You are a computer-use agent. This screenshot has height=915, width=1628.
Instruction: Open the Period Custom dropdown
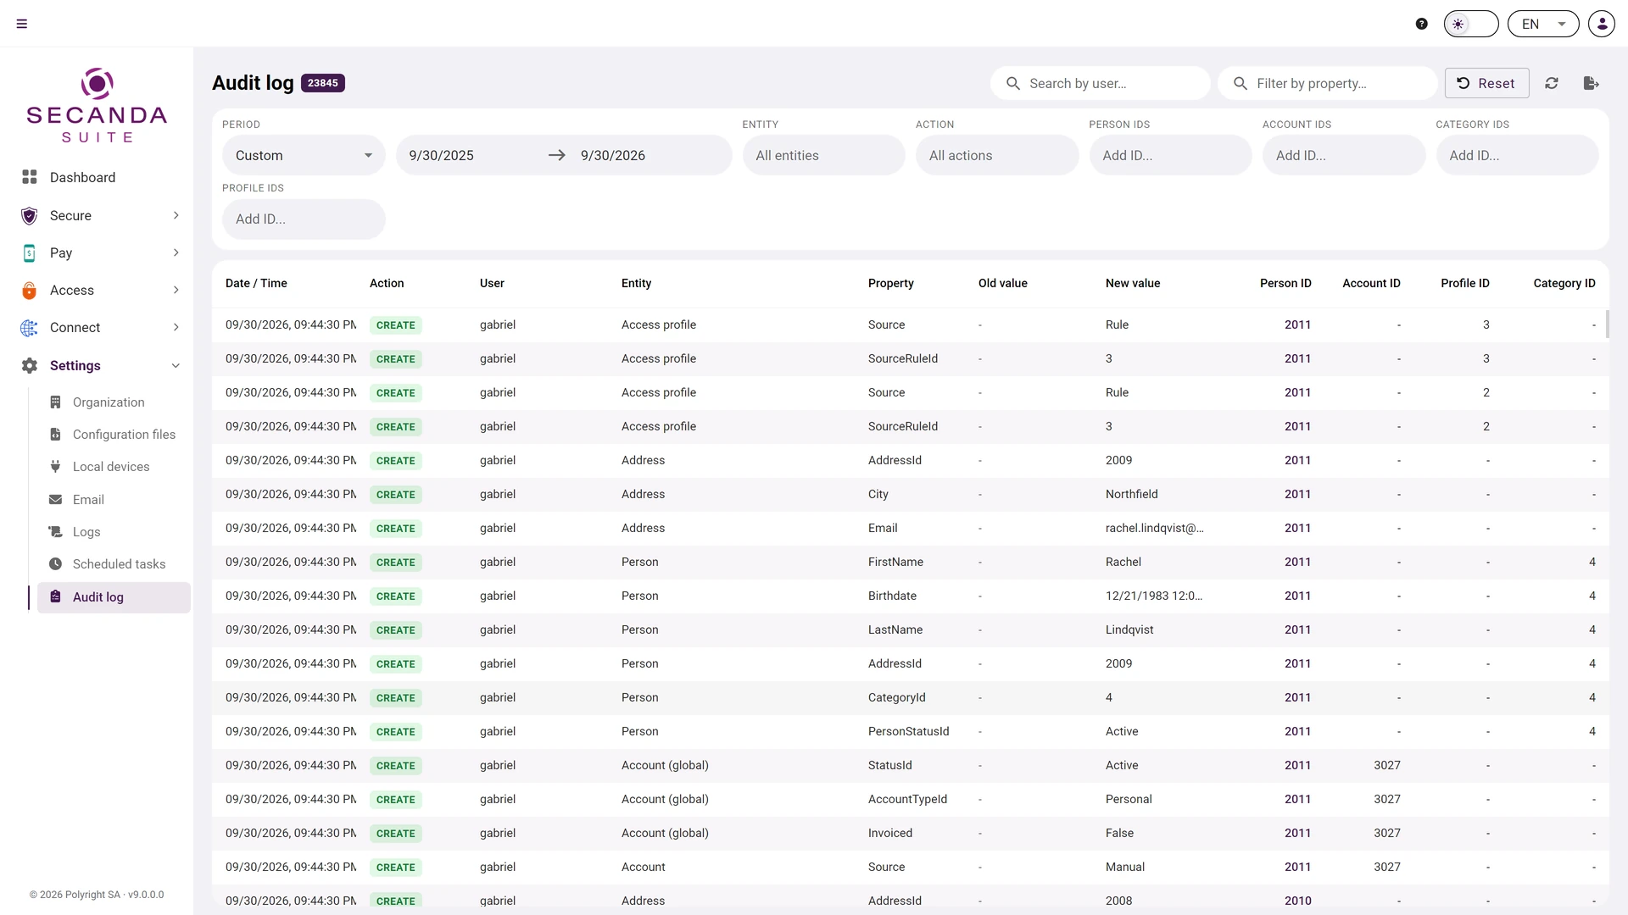pyautogui.click(x=304, y=155)
